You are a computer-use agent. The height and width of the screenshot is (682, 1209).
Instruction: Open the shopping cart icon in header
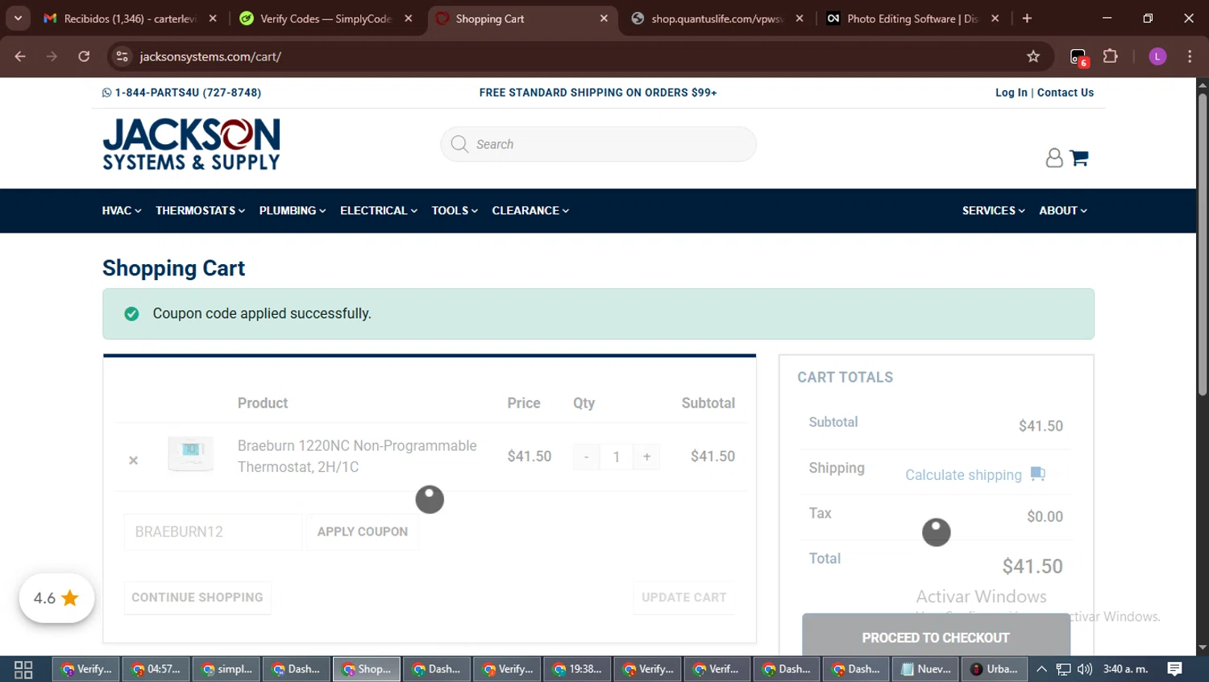[1079, 158]
